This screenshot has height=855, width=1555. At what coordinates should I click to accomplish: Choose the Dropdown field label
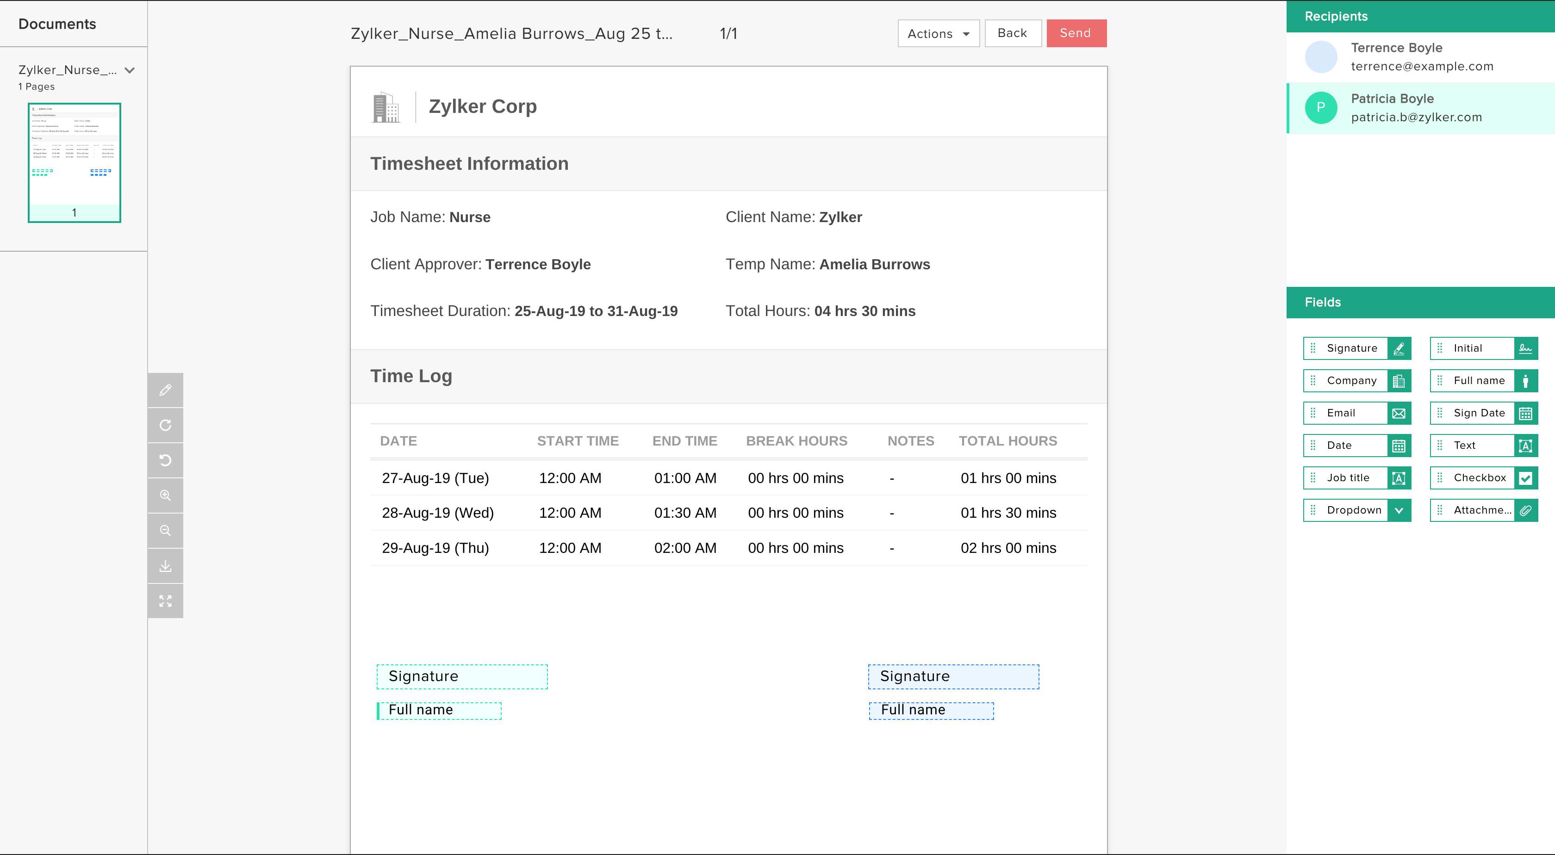[x=1354, y=510]
